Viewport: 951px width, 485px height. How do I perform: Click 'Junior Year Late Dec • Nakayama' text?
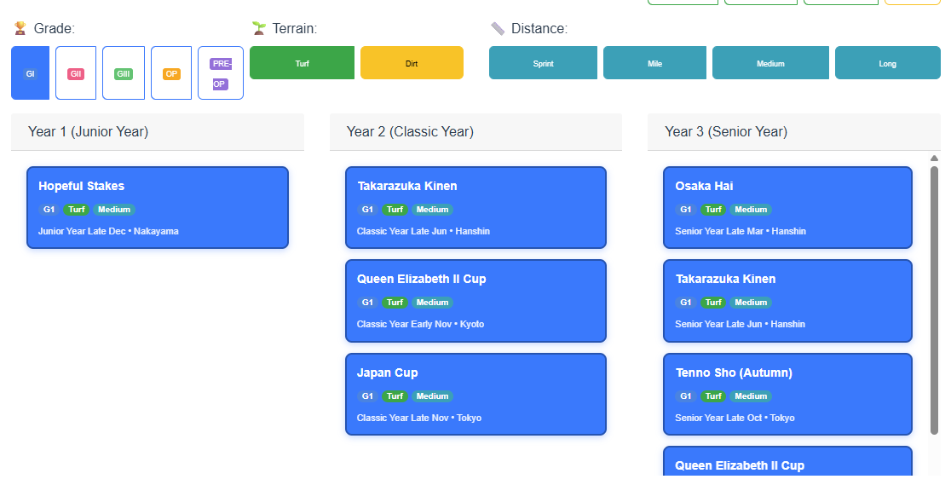(x=108, y=231)
